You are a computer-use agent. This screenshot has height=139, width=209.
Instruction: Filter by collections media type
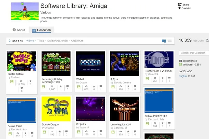coord(188,61)
